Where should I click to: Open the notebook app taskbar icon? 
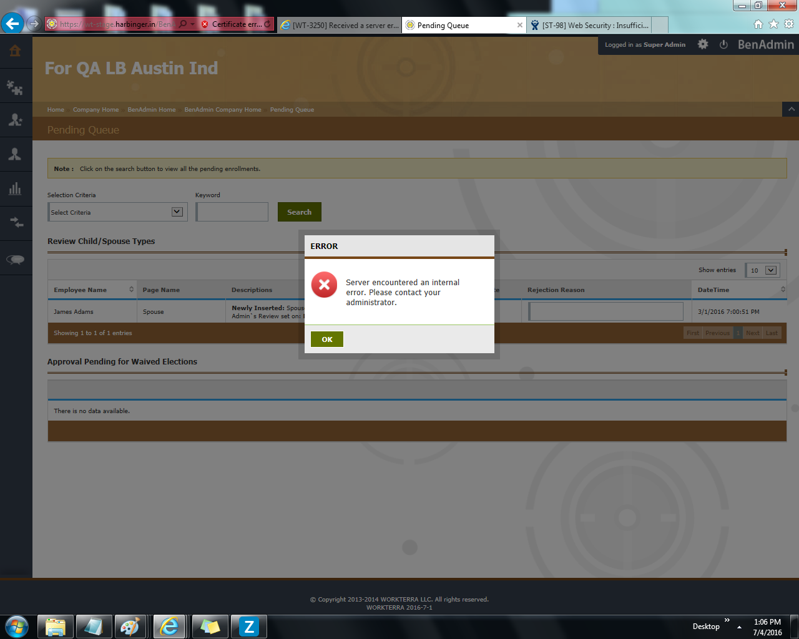94,627
